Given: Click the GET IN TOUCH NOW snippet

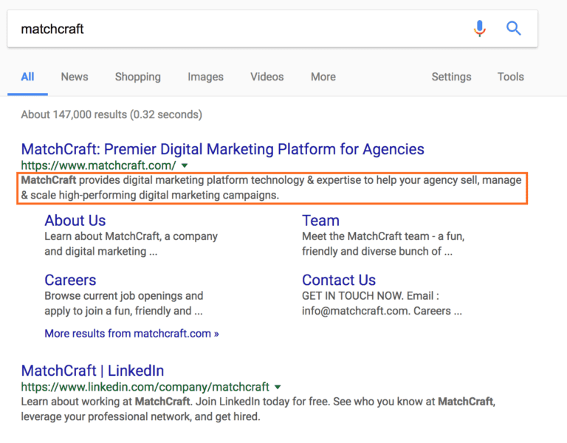Looking at the screenshot, I should point(382,303).
